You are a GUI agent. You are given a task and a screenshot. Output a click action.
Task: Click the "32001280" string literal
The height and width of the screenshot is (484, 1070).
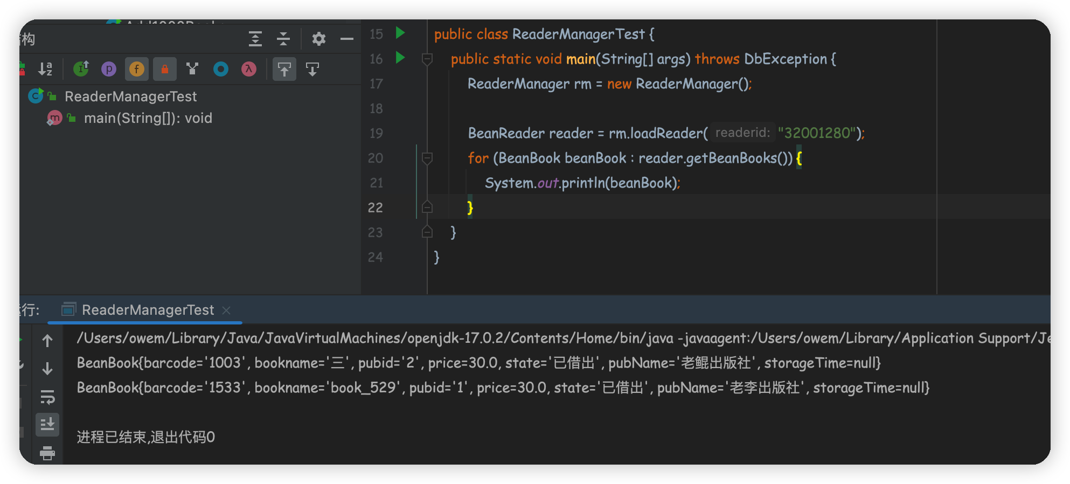point(817,133)
